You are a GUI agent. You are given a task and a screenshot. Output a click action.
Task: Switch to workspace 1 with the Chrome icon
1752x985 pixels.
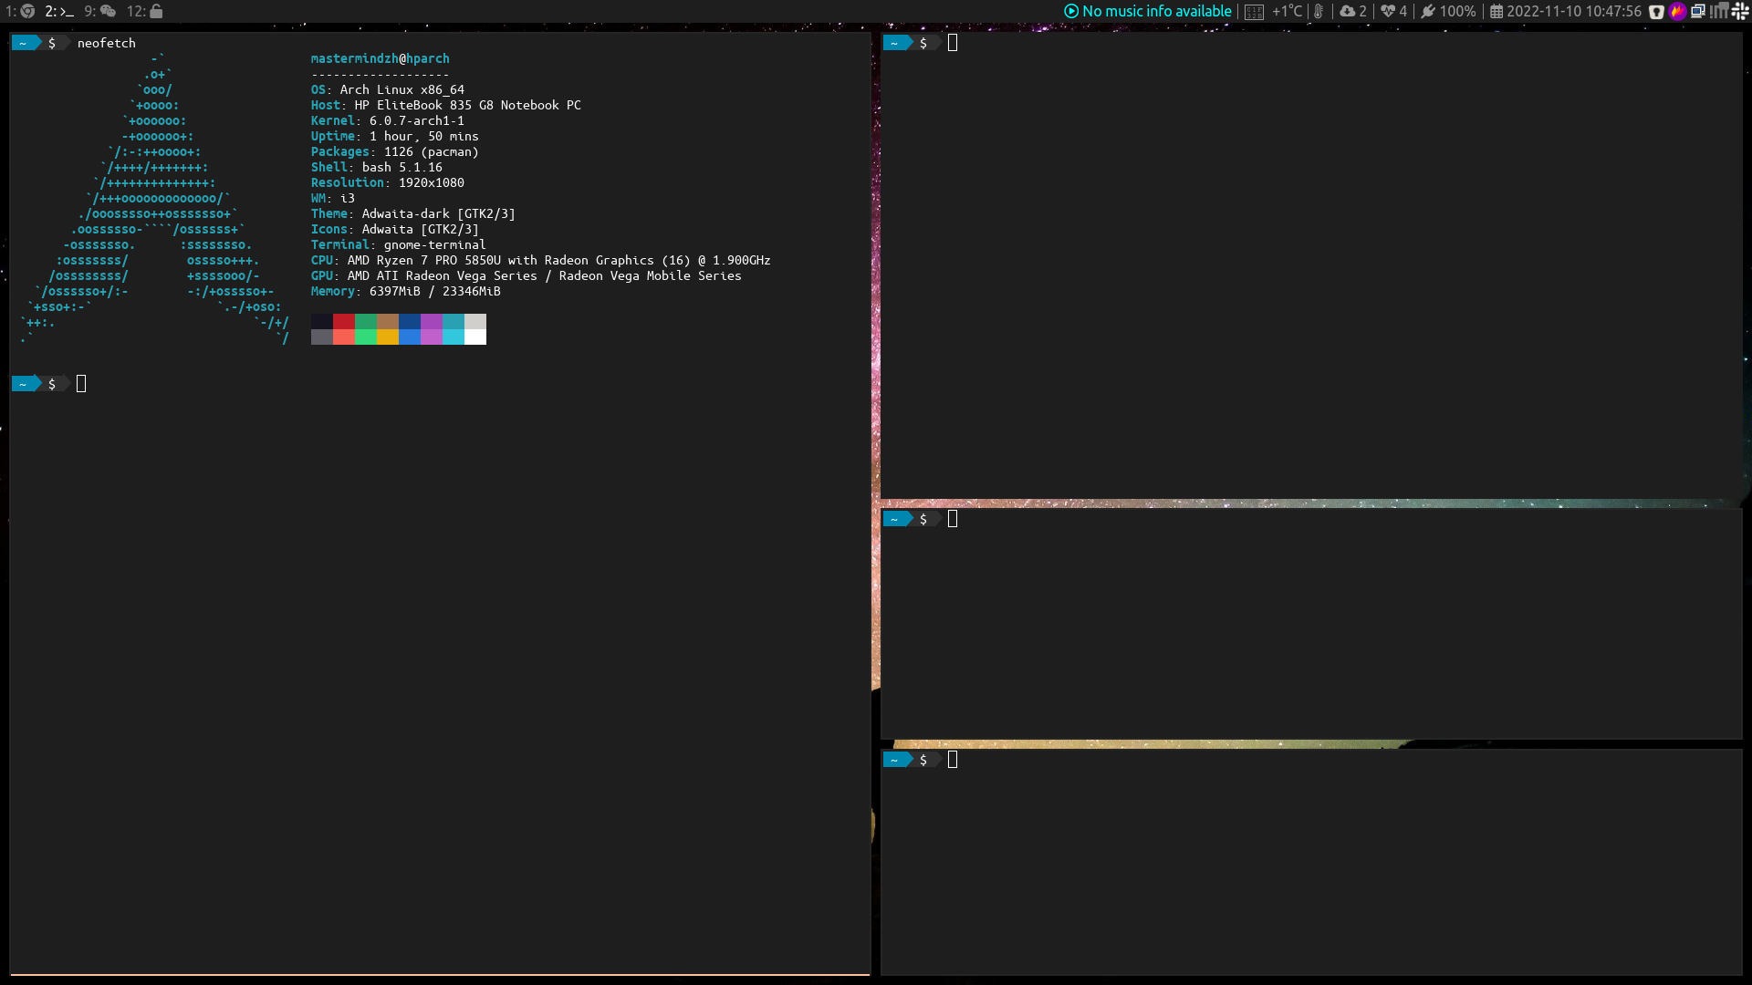20,11
